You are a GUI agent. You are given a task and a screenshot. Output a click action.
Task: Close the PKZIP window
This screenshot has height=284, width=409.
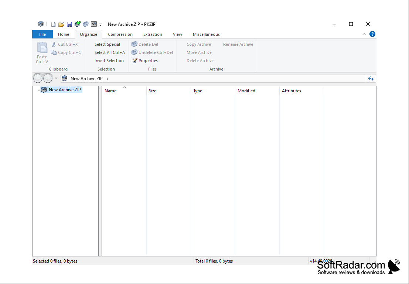click(x=368, y=24)
